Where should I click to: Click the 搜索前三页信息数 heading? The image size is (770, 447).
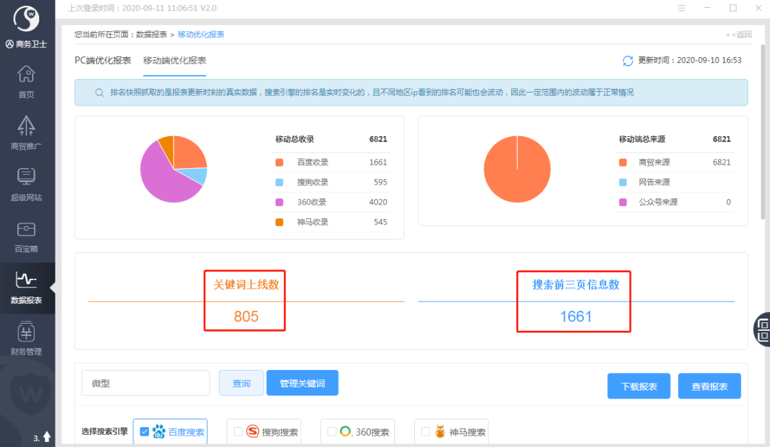(x=575, y=284)
